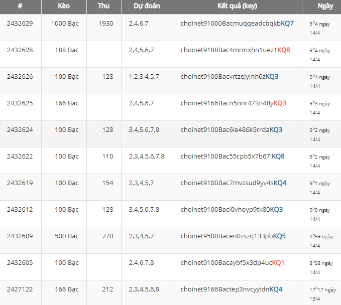Select row ID 2432626
Image resolution: width=341 pixels, height=305 pixels.
point(20,77)
